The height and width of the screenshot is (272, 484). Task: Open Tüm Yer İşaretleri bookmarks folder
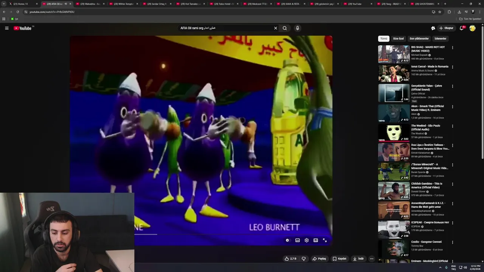coord(470,19)
